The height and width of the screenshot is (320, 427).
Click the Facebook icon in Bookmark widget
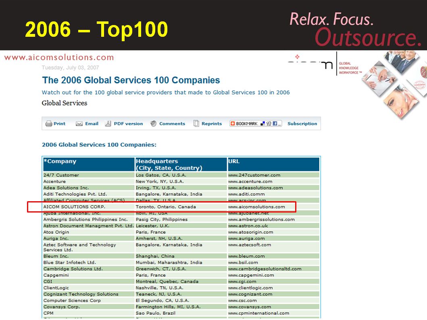tap(275, 124)
